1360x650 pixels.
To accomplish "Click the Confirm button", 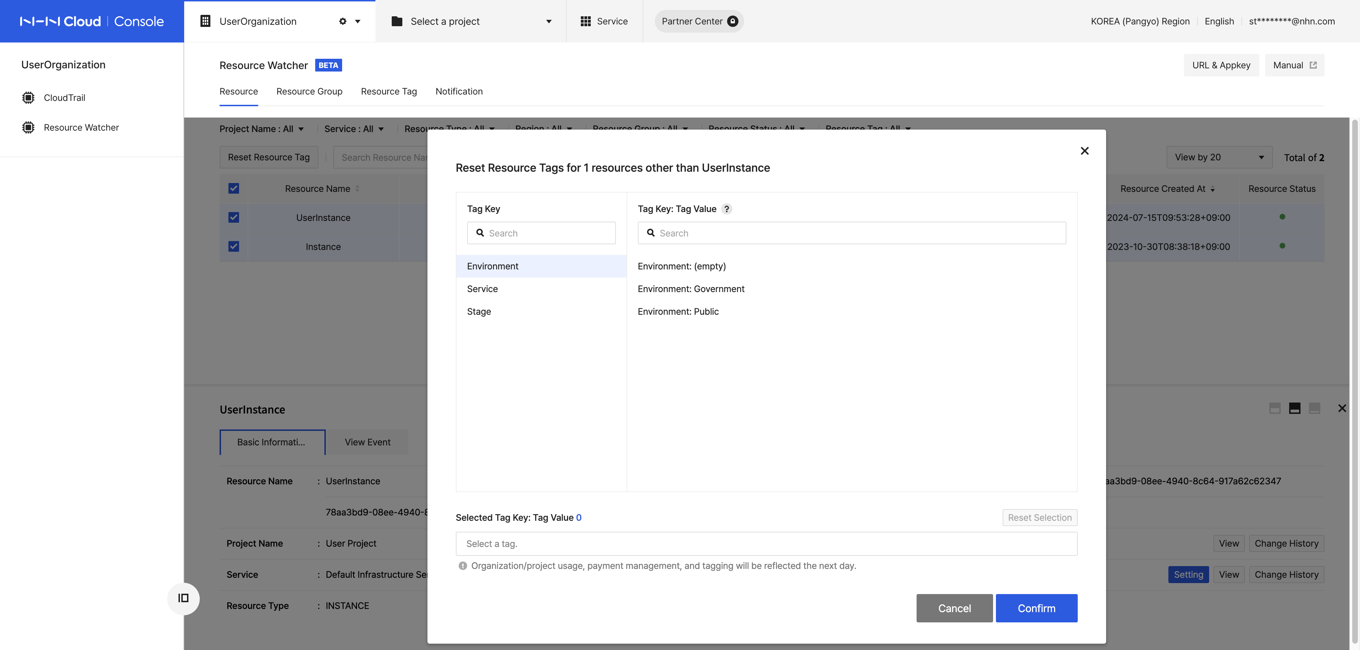I will point(1036,608).
